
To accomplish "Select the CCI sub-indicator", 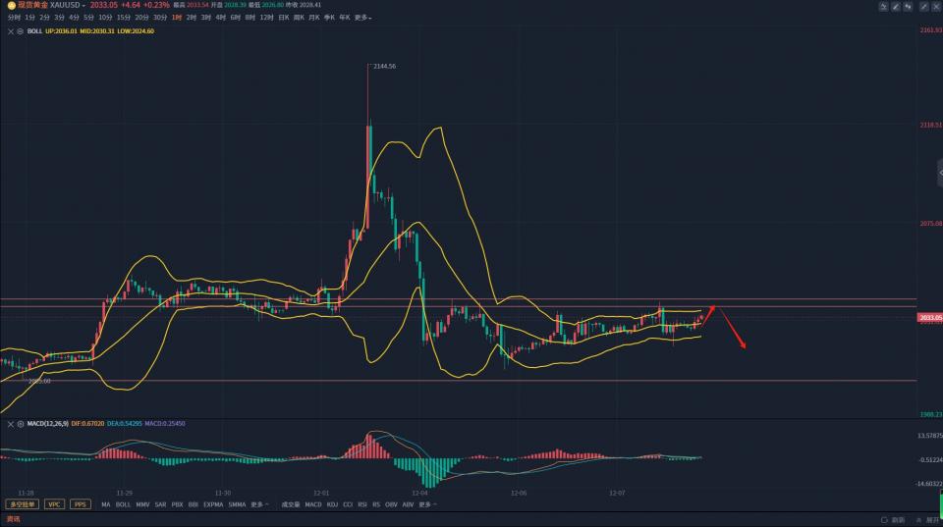I will 348,504.
